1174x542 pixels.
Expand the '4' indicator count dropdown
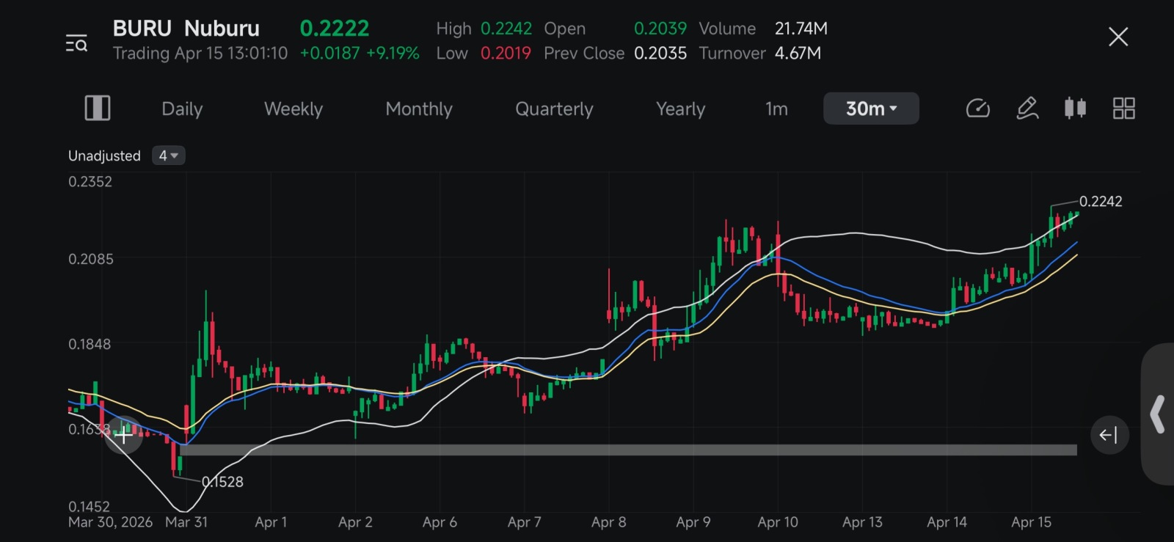pyautogui.click(x=168, y=155)
